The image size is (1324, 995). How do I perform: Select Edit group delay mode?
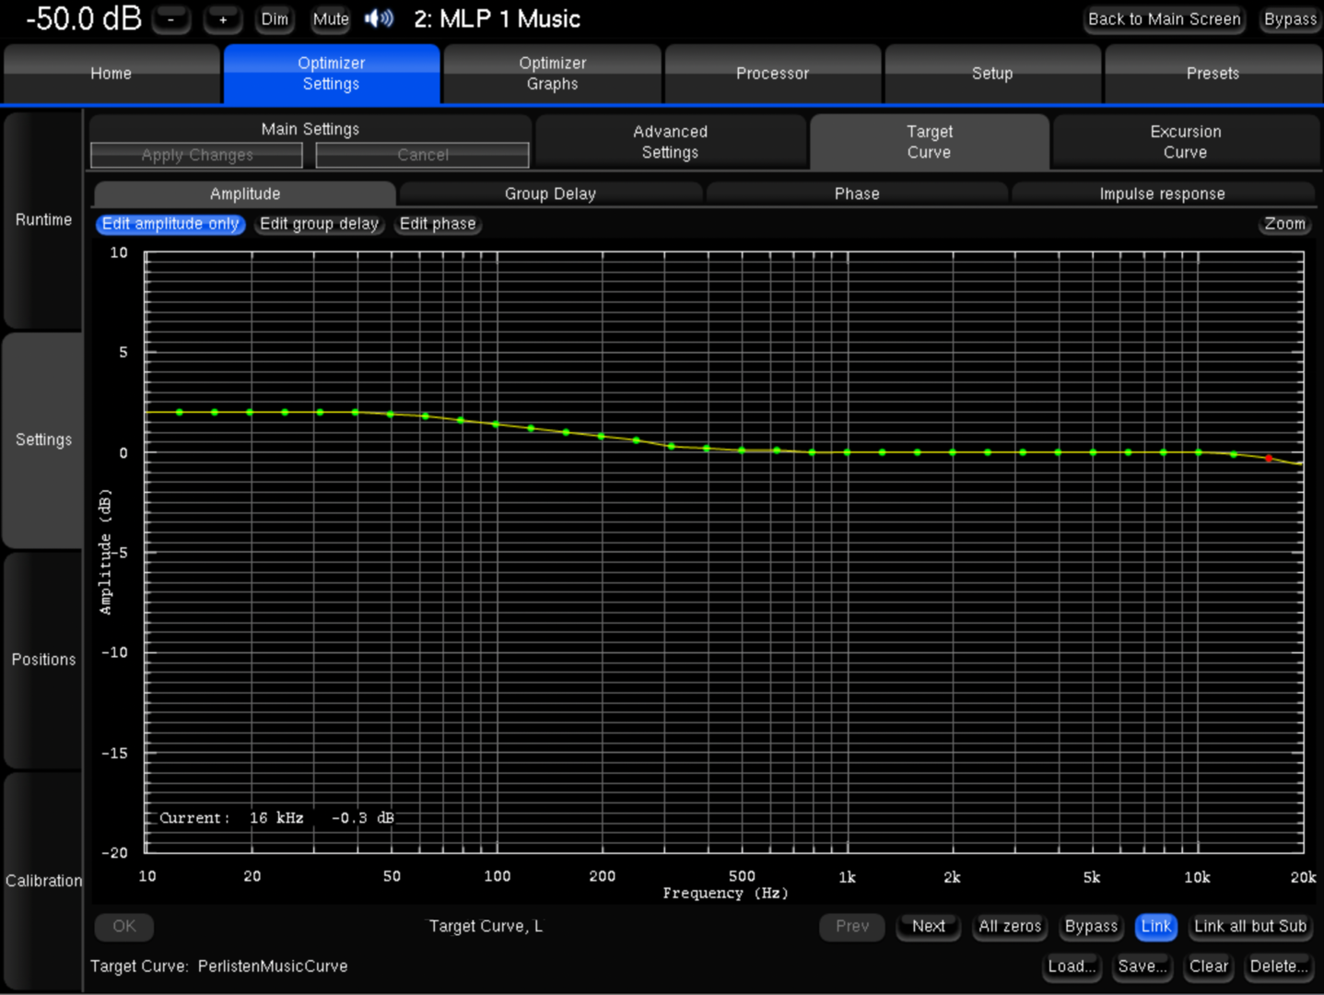click(x=320, y=224)
